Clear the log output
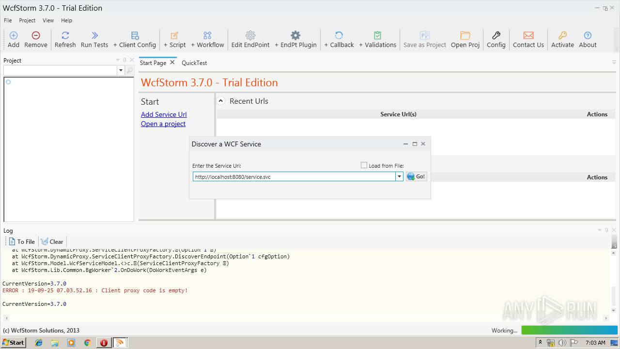Viewport: 620px width, 349px height. tap(52, 241)
